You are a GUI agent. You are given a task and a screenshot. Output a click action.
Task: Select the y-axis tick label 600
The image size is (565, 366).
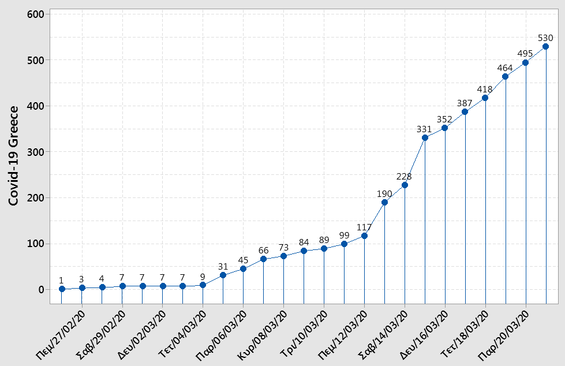(x=36, y=14)
